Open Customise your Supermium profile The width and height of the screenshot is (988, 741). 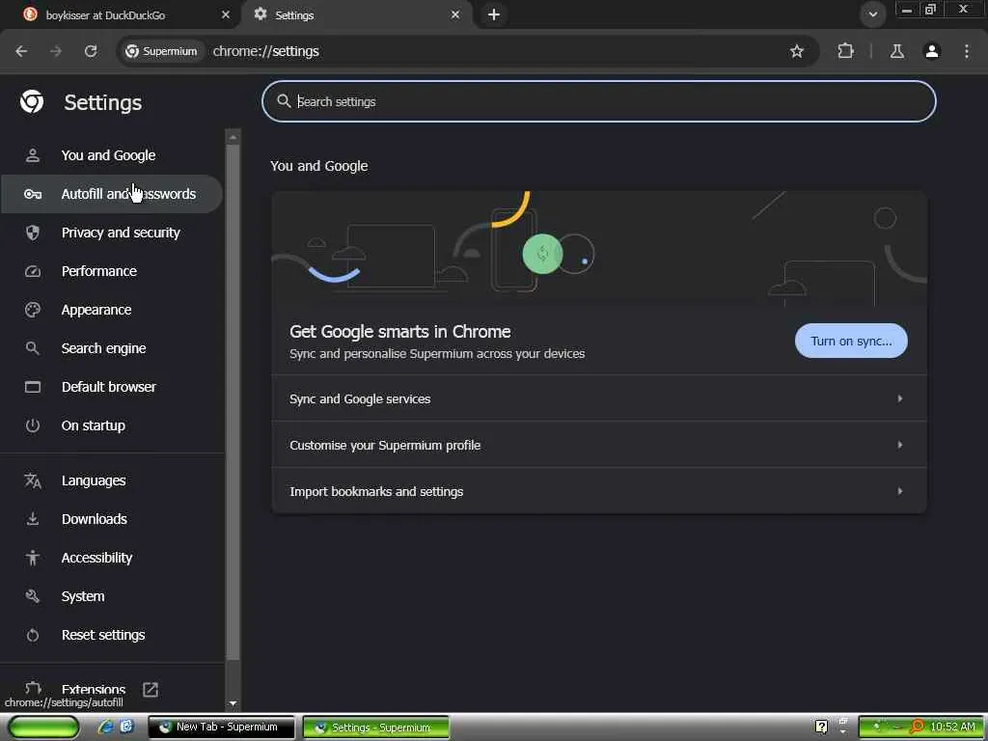(x=598, y=445)
